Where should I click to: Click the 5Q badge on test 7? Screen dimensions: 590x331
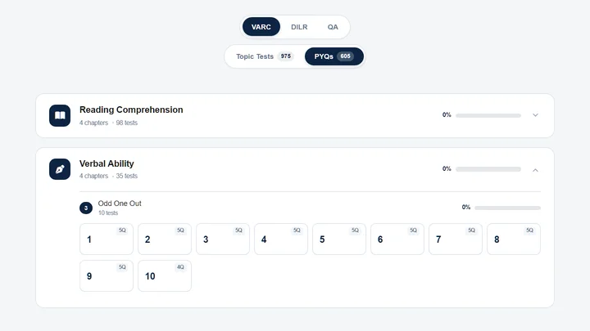pos(471,230)
